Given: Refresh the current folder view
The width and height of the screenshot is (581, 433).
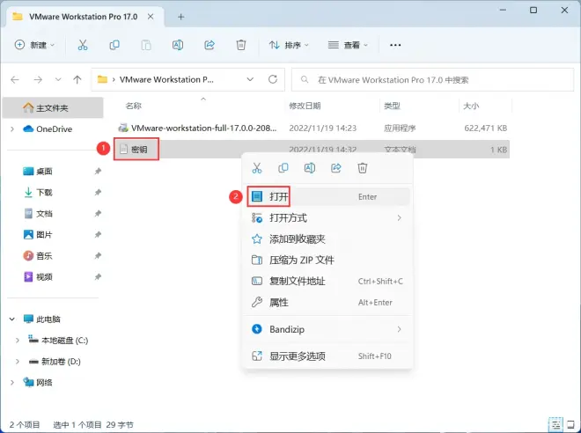Looking at the screenshot, I should point(273,79).
